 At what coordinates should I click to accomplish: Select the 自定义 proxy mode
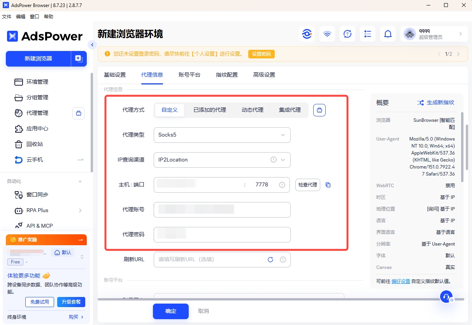pos(170,110)
